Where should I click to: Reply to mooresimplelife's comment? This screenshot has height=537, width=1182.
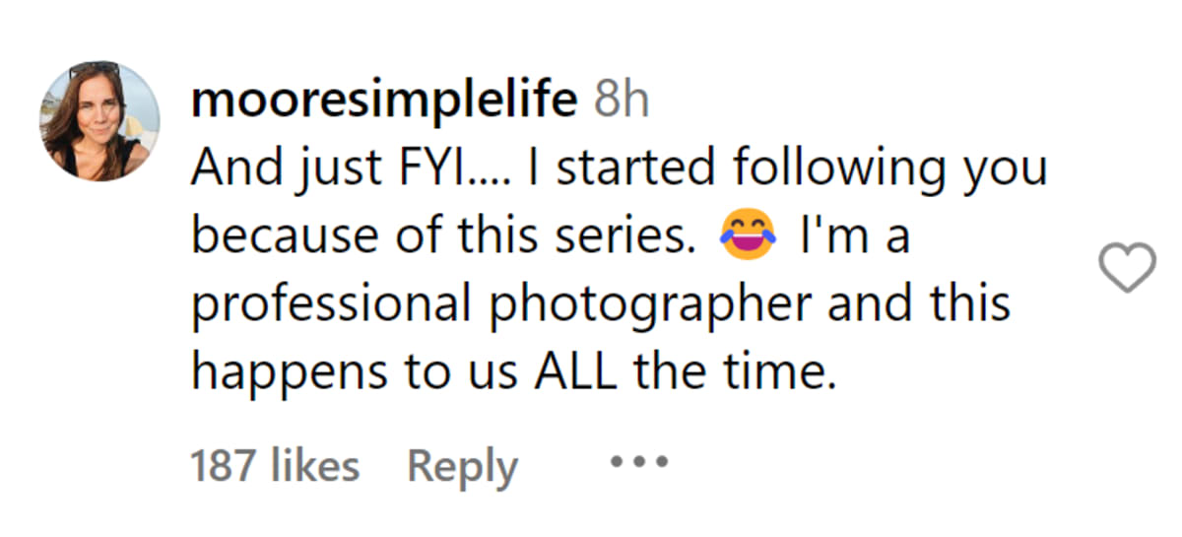462,465
